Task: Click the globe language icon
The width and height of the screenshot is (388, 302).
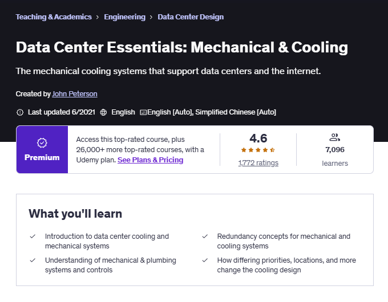Action: [103, 112]
